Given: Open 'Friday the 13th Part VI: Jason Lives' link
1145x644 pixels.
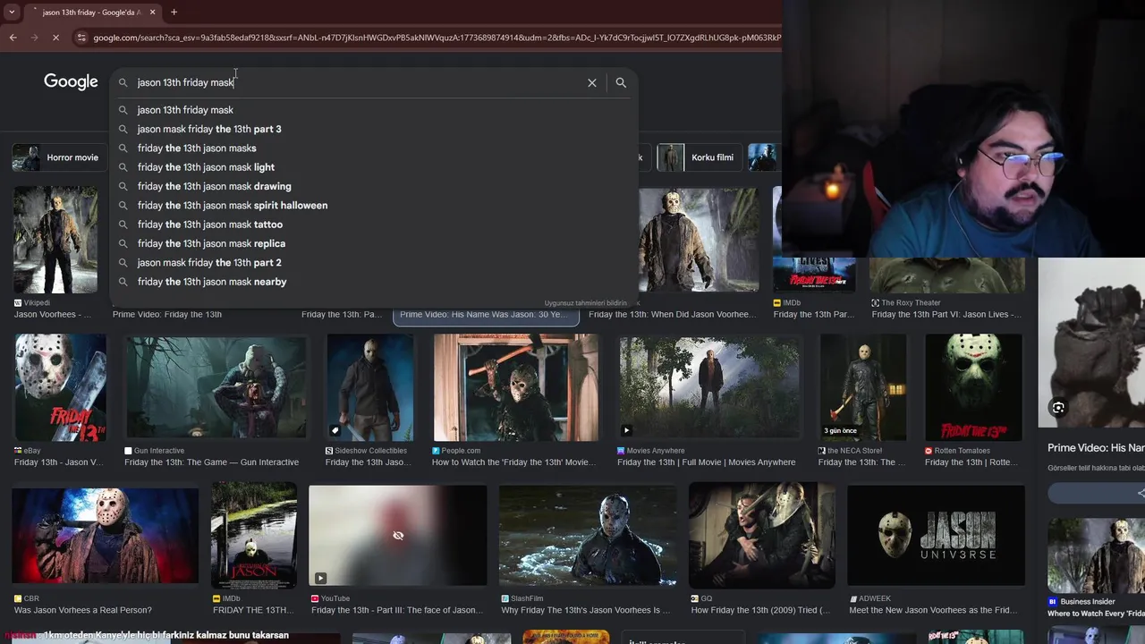Looking at the screenshot, I should [946, 315].
